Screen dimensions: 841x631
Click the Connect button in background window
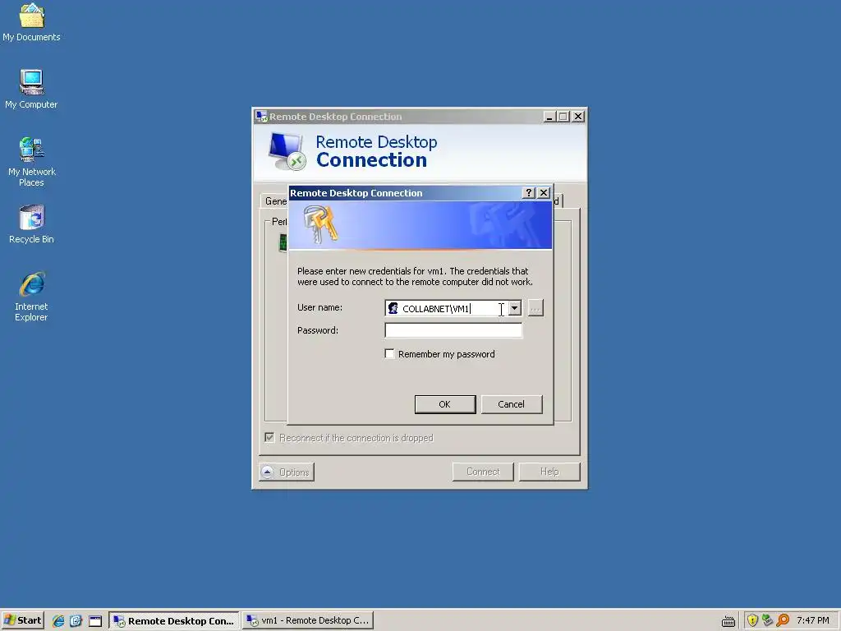pyautogui.click(x=483, y=472)
